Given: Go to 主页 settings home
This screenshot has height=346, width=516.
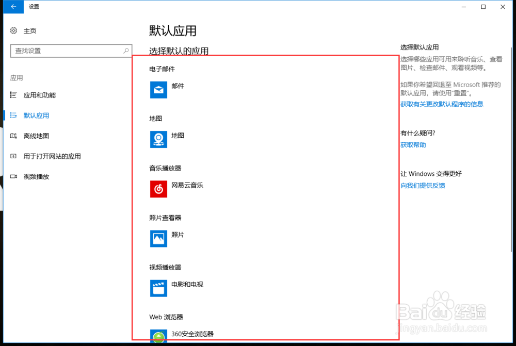Looking at the screenshot, I should (29, 30).
